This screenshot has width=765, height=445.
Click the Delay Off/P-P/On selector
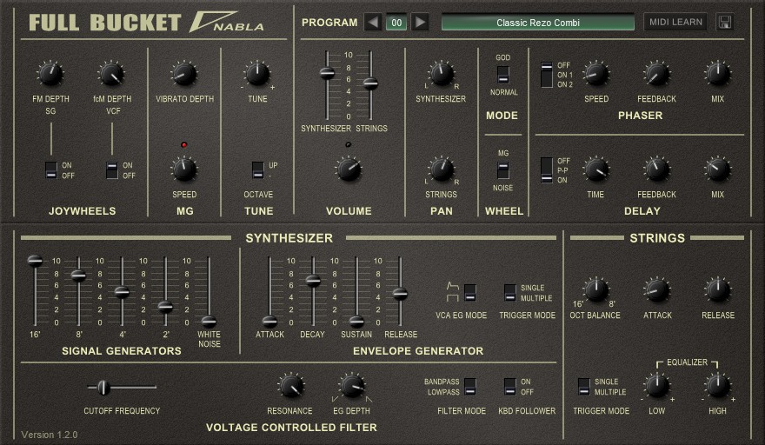[x=546, y=170]
